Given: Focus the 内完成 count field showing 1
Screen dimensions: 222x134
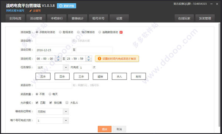Looking at the screenshot, I should click(x=86, y=68).
